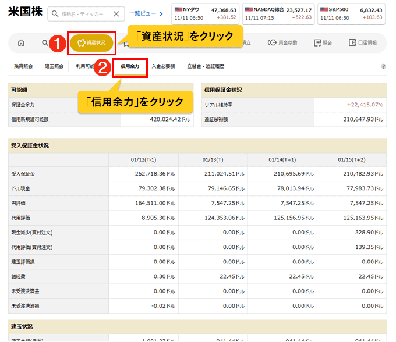Click the help question mark icon

[383, 66]
